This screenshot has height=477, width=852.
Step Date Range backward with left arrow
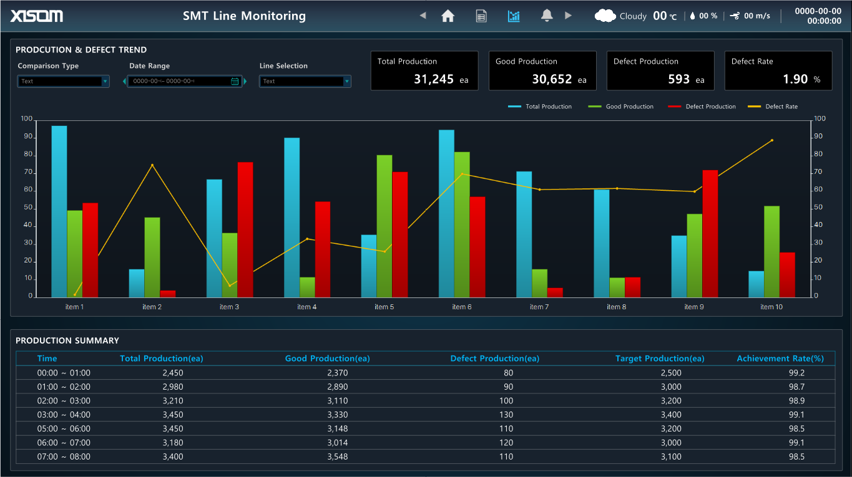pos(124,81)
